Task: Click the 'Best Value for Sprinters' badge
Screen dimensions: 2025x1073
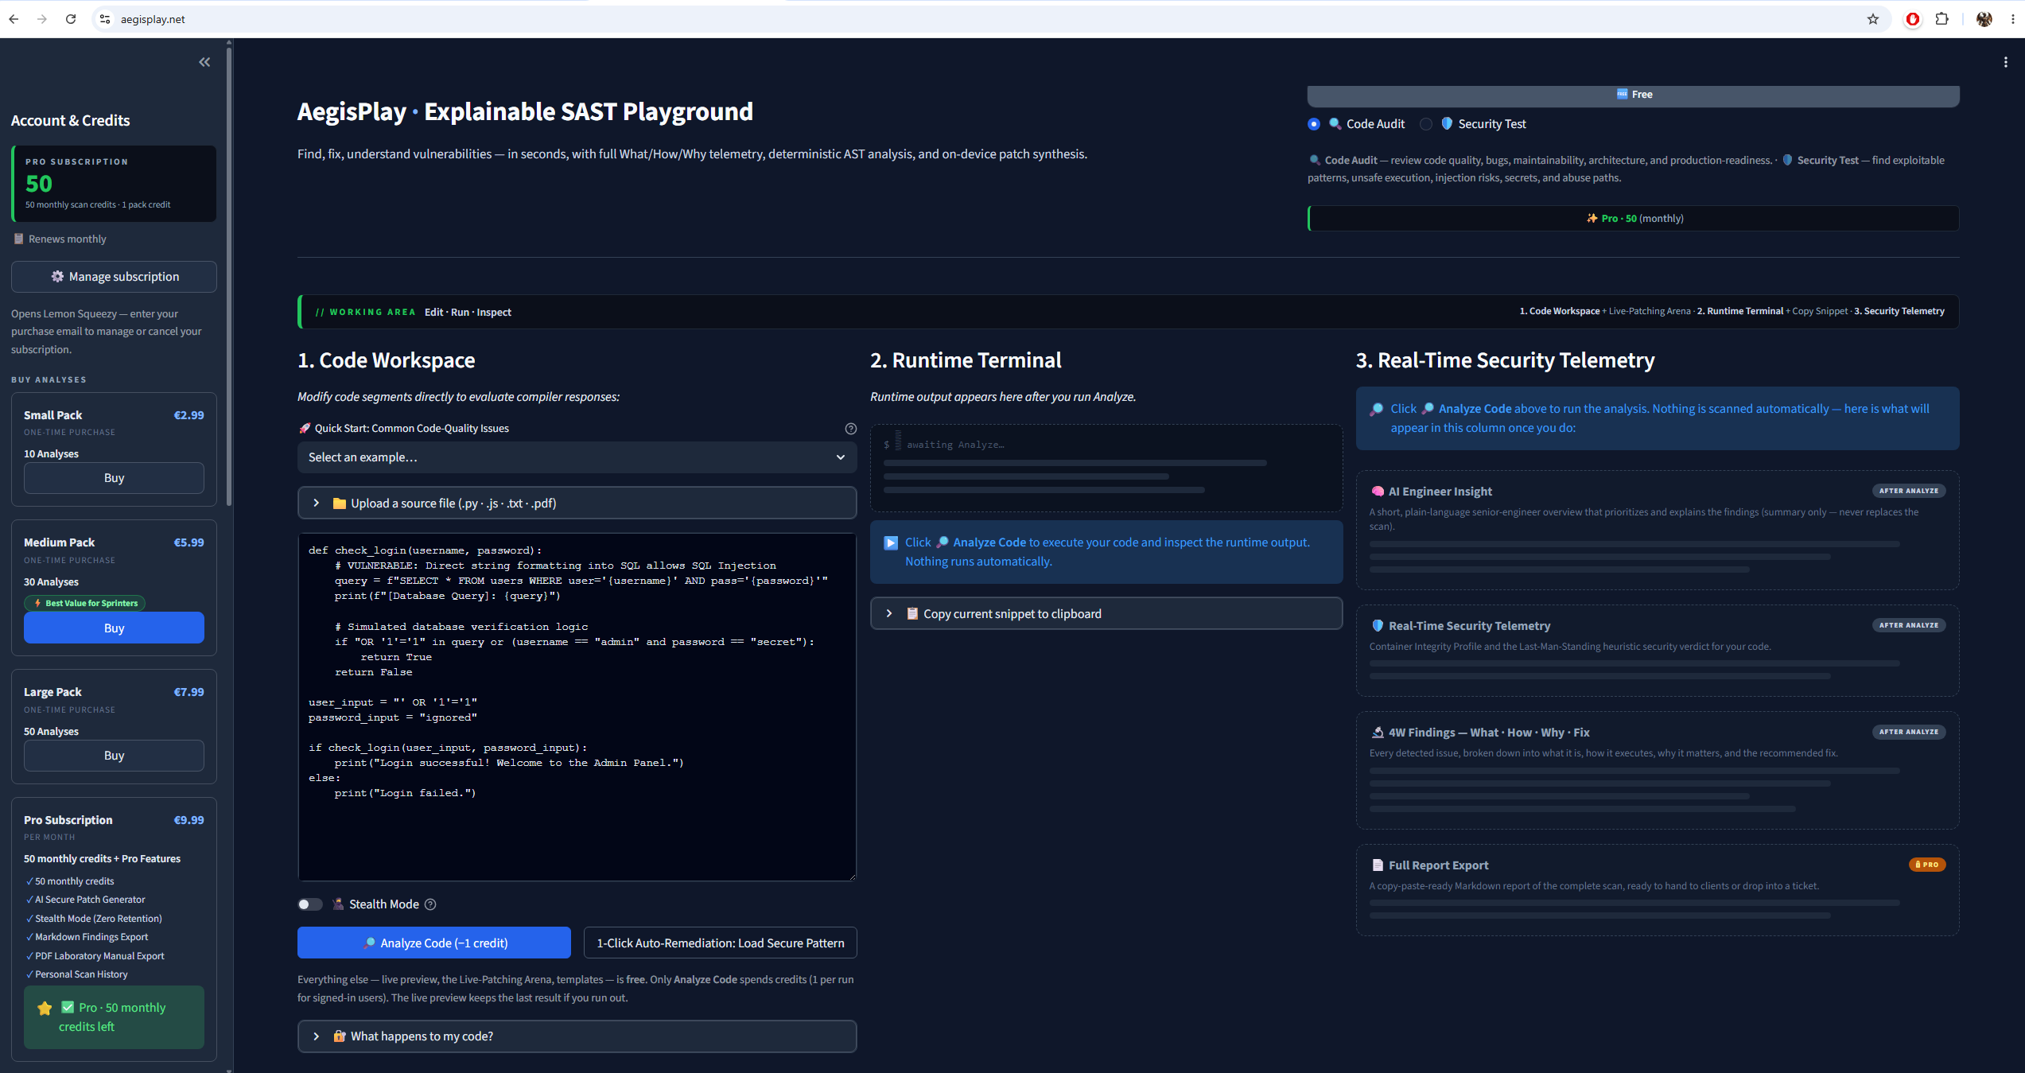Action: point(84,604)
